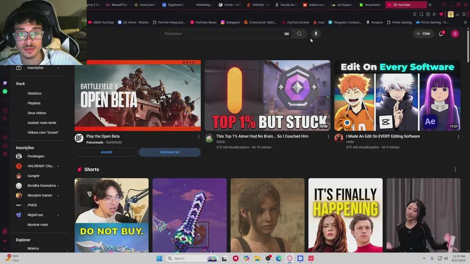Image resolution: width=470 pixels, height=264 pixels.
Task: Open the OD26 channel avatar
Action: 209,138
